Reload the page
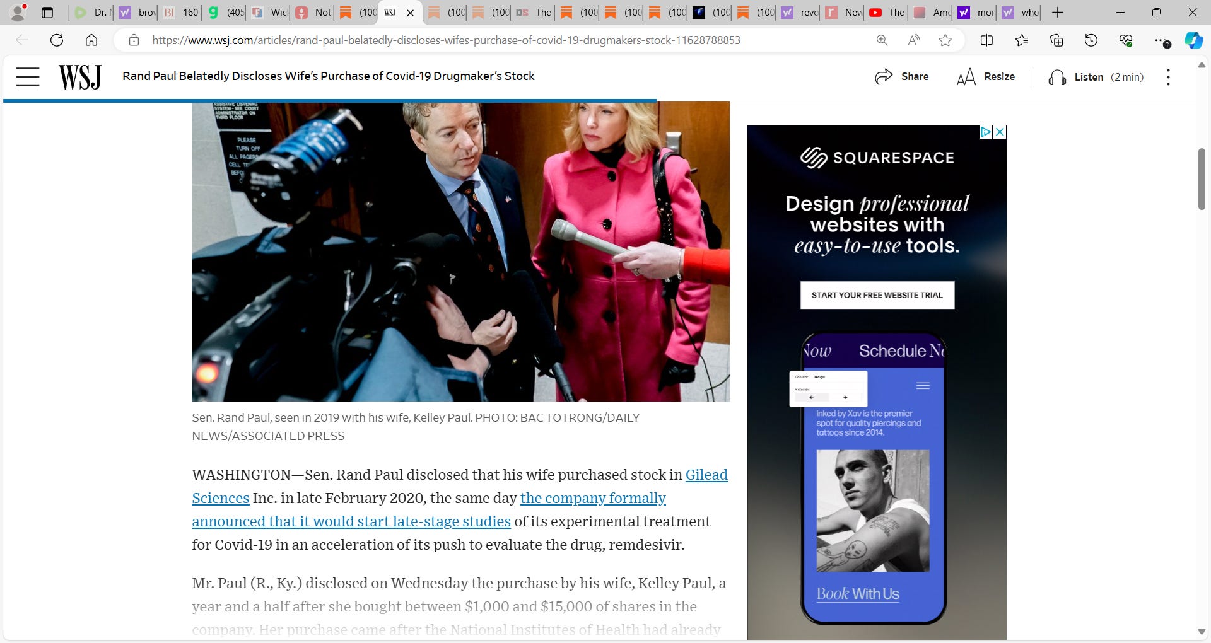Image resolution: width=1211 pixels, height=643 pixels. (x=57, y=40)
